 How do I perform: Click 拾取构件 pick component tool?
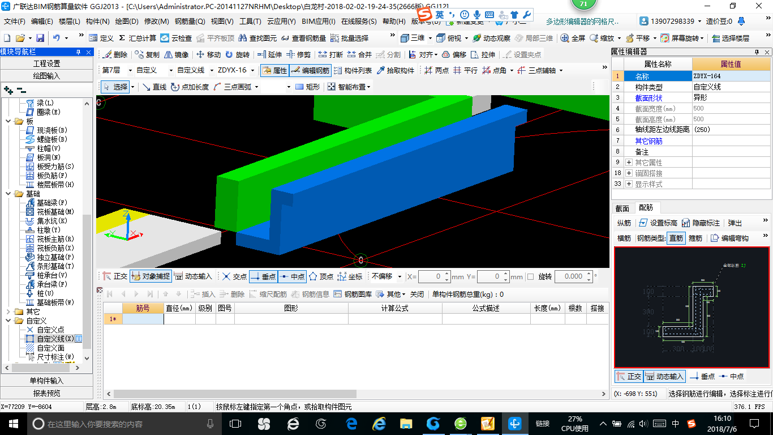(x=395, y=70)
